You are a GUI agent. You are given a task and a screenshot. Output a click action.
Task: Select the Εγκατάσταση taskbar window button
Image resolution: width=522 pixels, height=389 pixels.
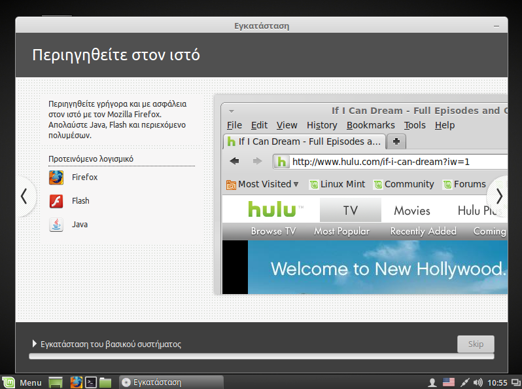[x=171, y=382]
